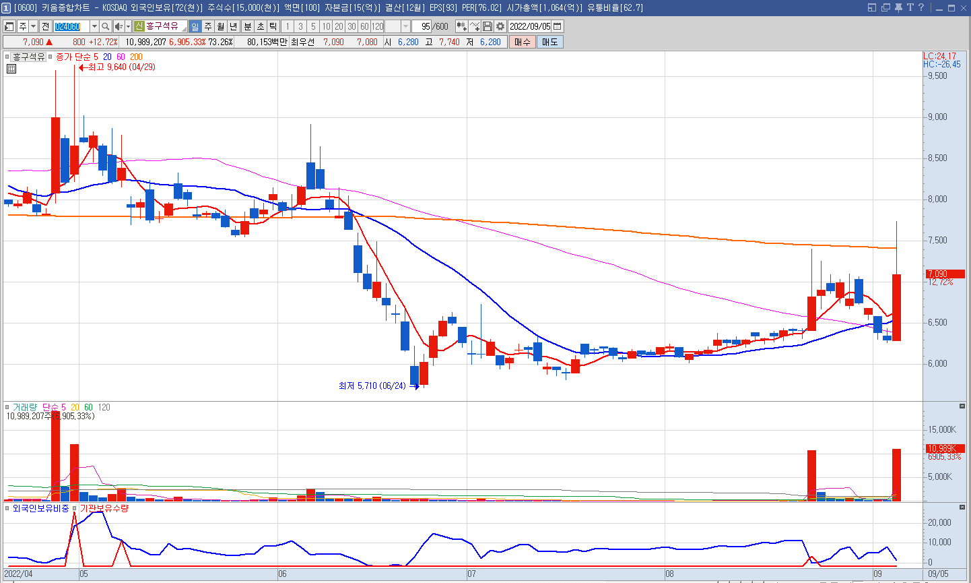
Task: Click the dock window icon in title bar
Action: tap(872, 7)
